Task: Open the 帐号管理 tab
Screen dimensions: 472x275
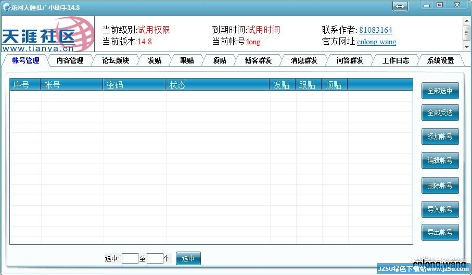Action: click(25, 60)
